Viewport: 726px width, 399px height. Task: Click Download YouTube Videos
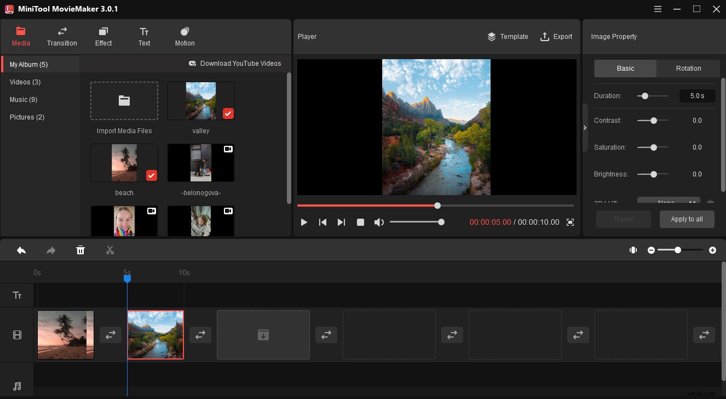[x=235, y=63]
